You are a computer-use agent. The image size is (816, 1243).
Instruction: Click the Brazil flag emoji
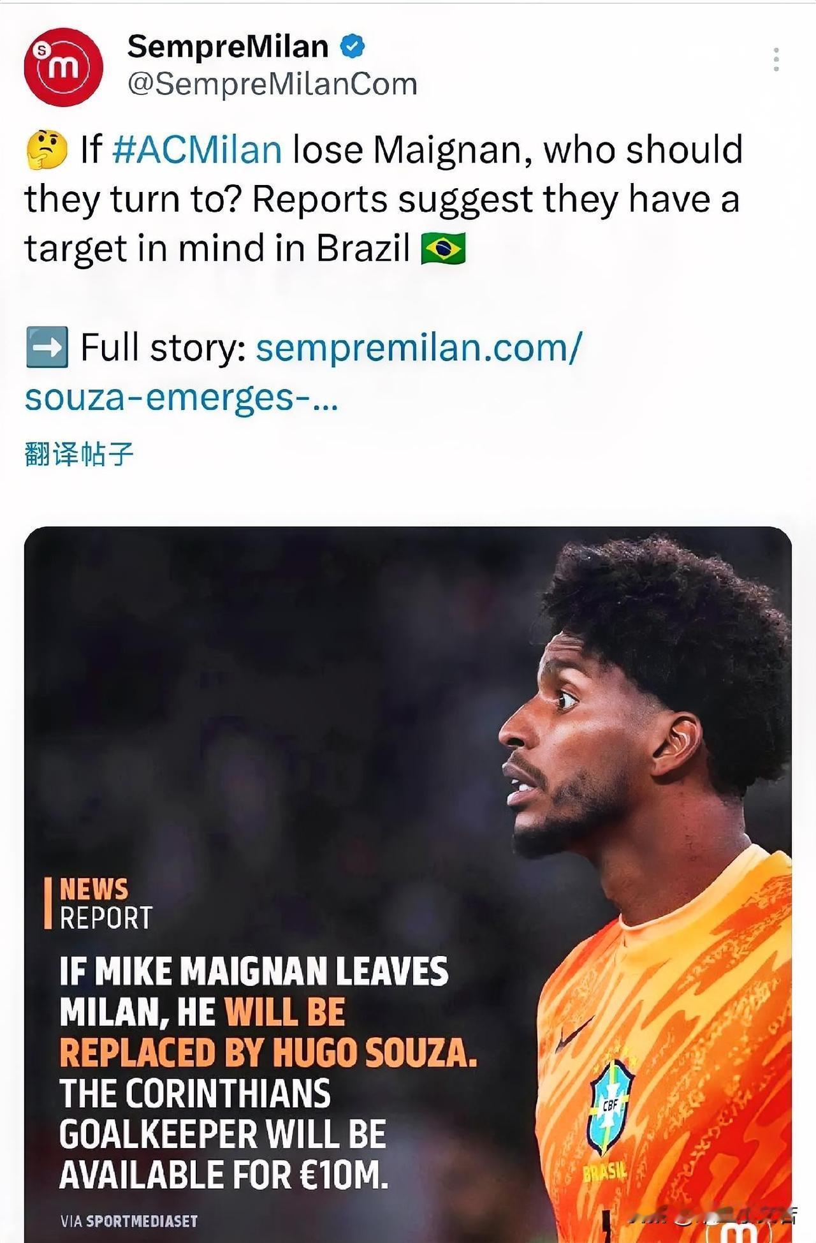[443, 249]
